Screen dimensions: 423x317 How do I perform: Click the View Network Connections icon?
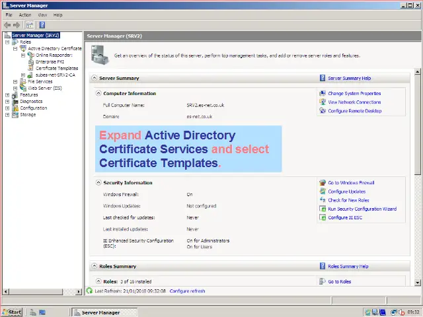[x=323, y=102]
